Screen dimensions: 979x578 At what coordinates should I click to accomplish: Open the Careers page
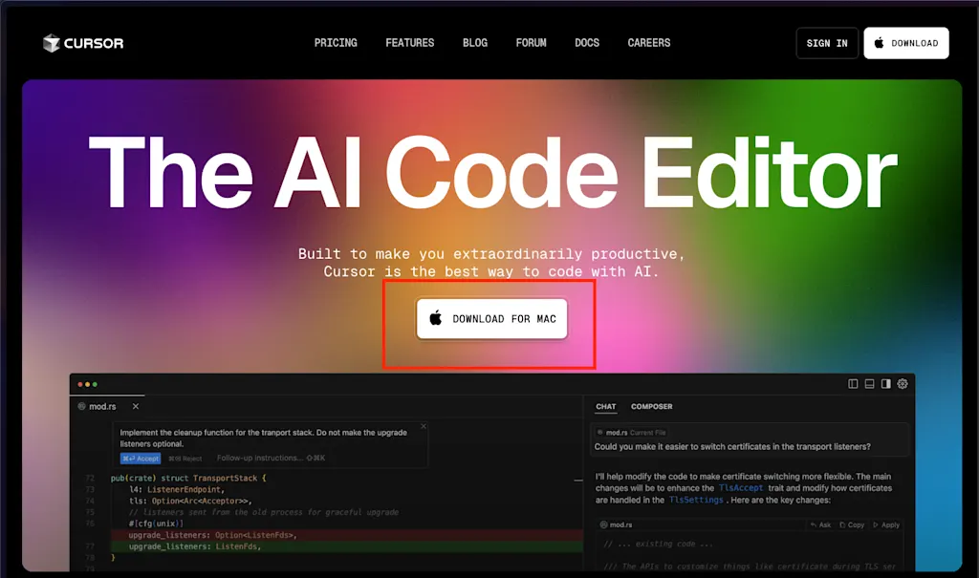pos(649,43)
